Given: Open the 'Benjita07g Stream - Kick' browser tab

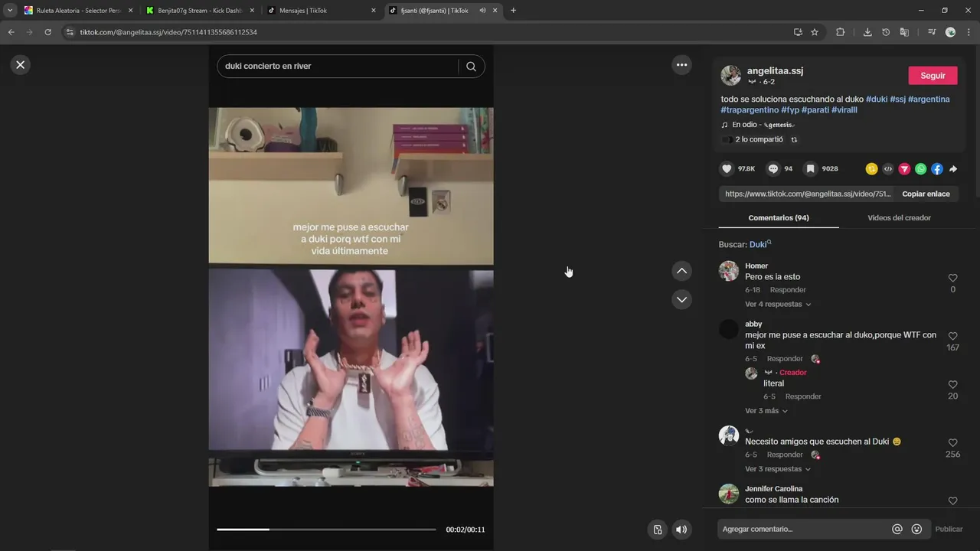Looking at the screenshot, I should click(199, 11).
